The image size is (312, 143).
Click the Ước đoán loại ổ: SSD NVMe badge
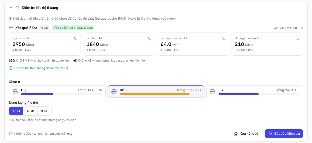coord(73,28)
